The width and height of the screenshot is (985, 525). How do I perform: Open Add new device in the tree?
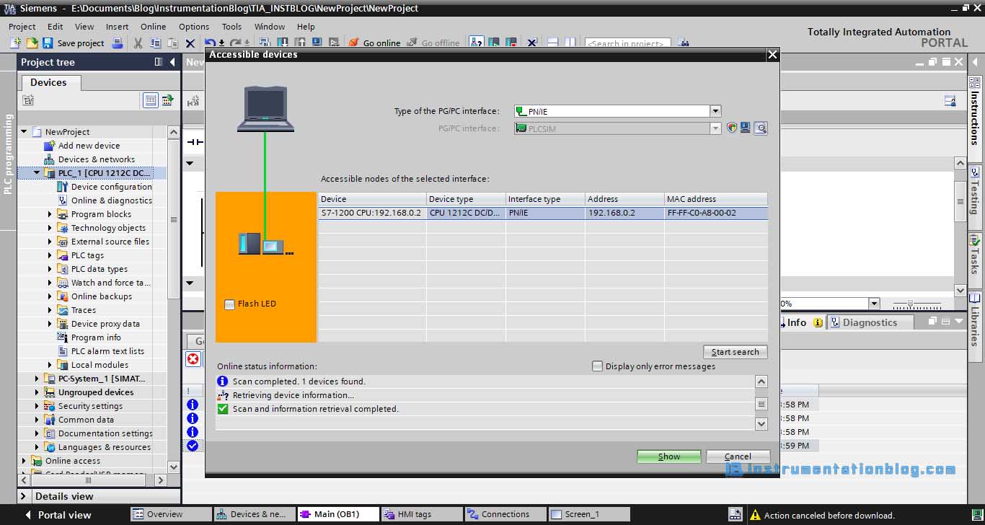coord(89,146)
